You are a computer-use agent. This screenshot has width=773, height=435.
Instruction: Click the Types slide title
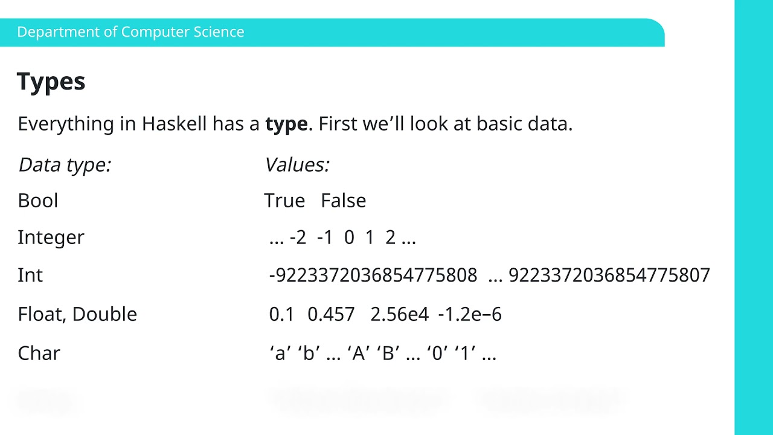(51, 82)
